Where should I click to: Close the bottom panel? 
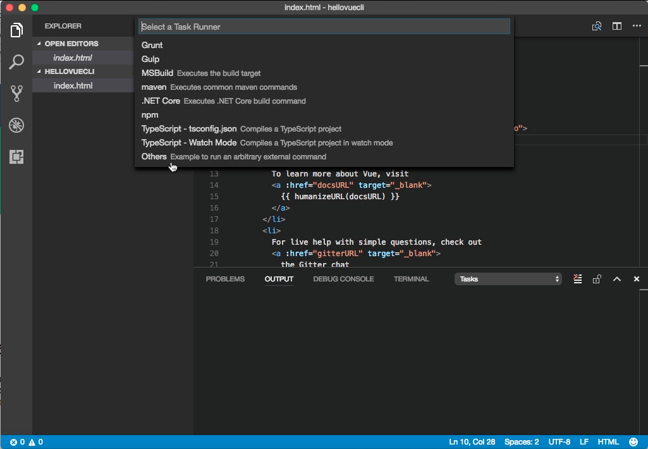point(637,279)
